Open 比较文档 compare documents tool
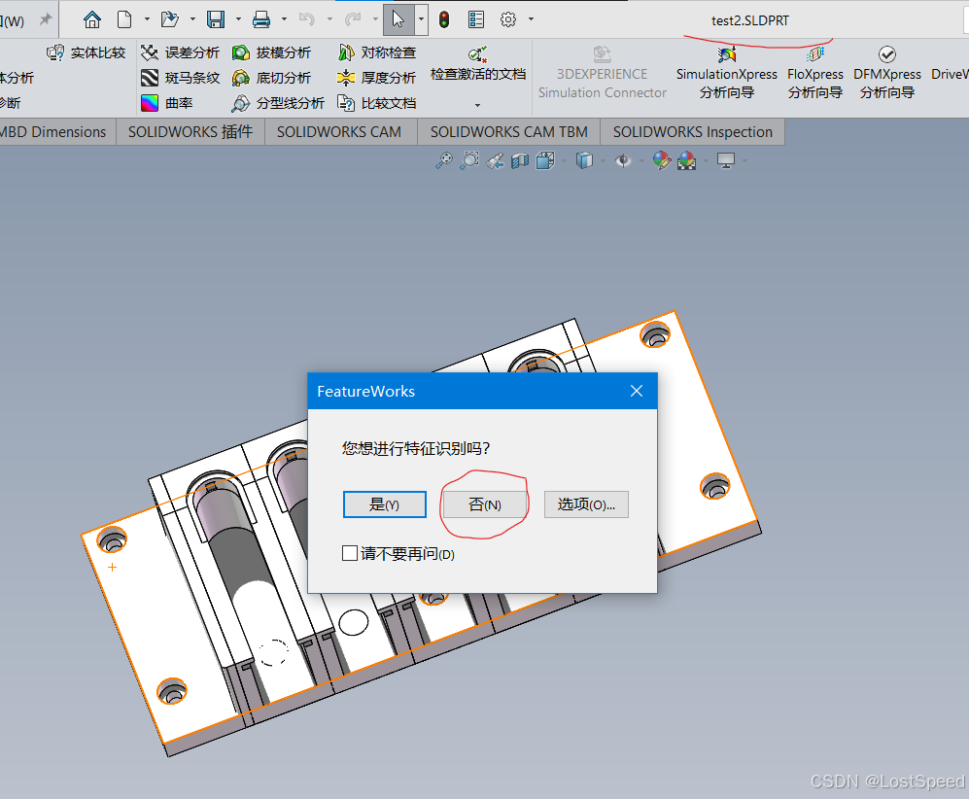Screen dimensions: 969x799 (376, 103)
